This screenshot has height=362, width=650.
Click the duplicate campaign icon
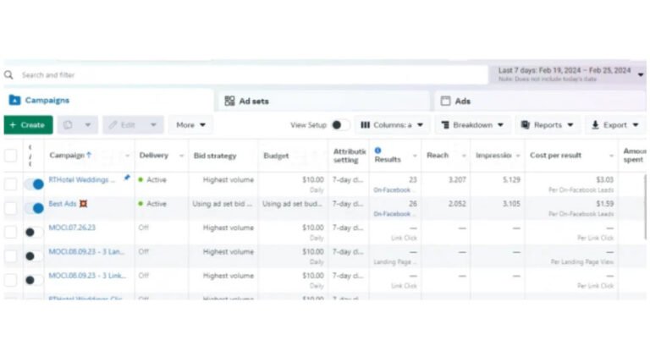(x=68, y=125)
